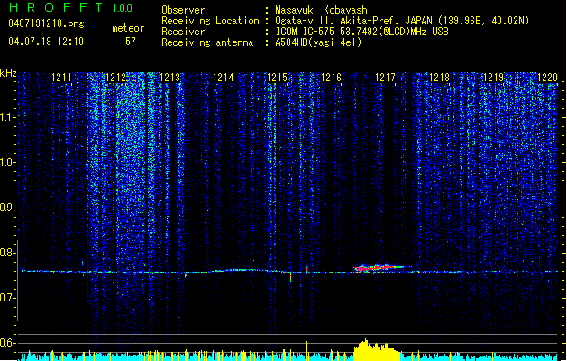Image resolution: width=567 pixels, height=361 pixels.
Task: Click the HROFFT 1.0.0 title text
Action: click(x=70, y=7)
